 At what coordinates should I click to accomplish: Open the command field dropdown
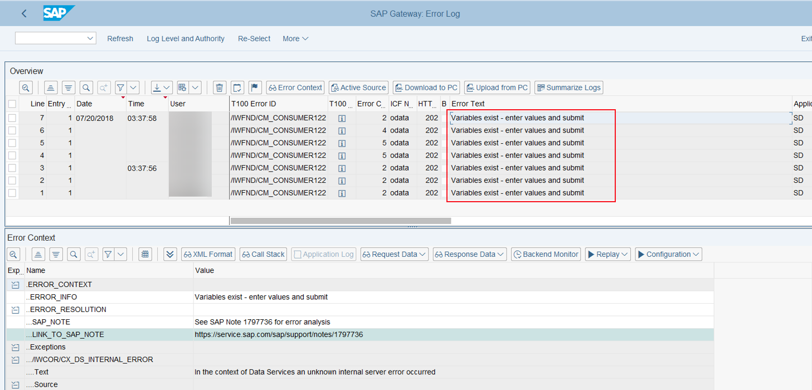coord(90,38)
